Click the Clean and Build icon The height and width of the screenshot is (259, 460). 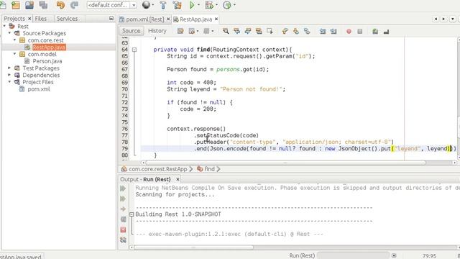pos(178,5)
